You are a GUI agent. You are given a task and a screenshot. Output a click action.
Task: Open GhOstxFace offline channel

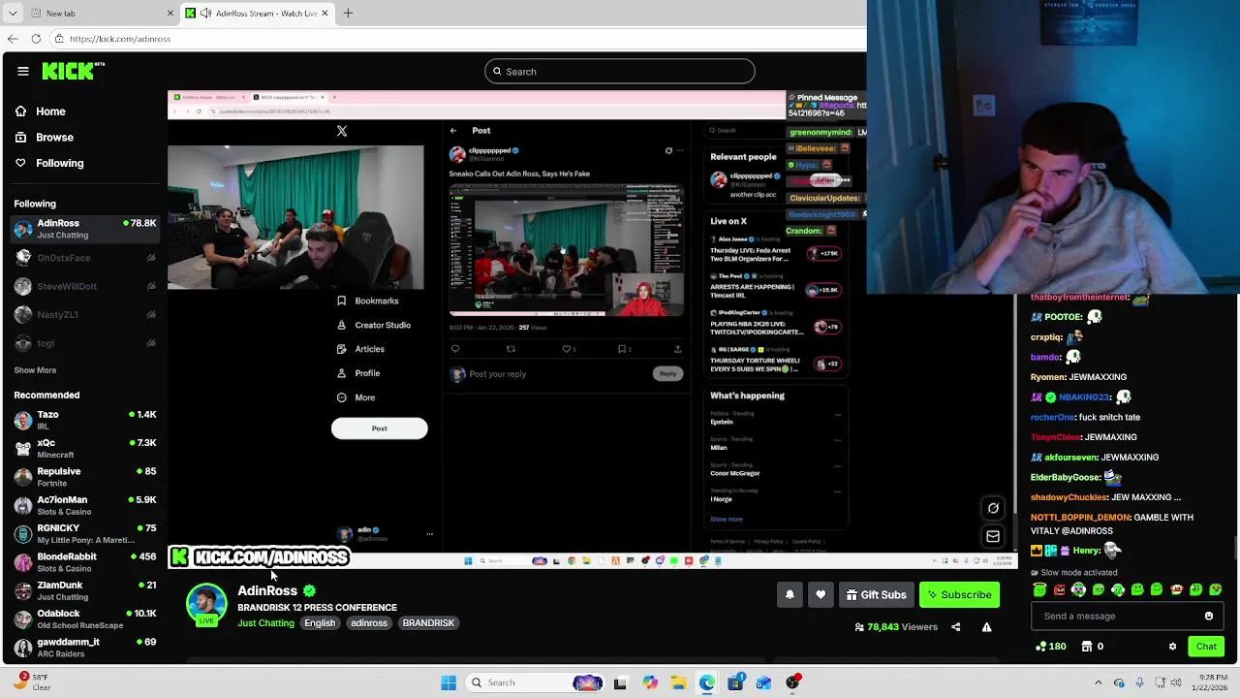pos(84,258)
